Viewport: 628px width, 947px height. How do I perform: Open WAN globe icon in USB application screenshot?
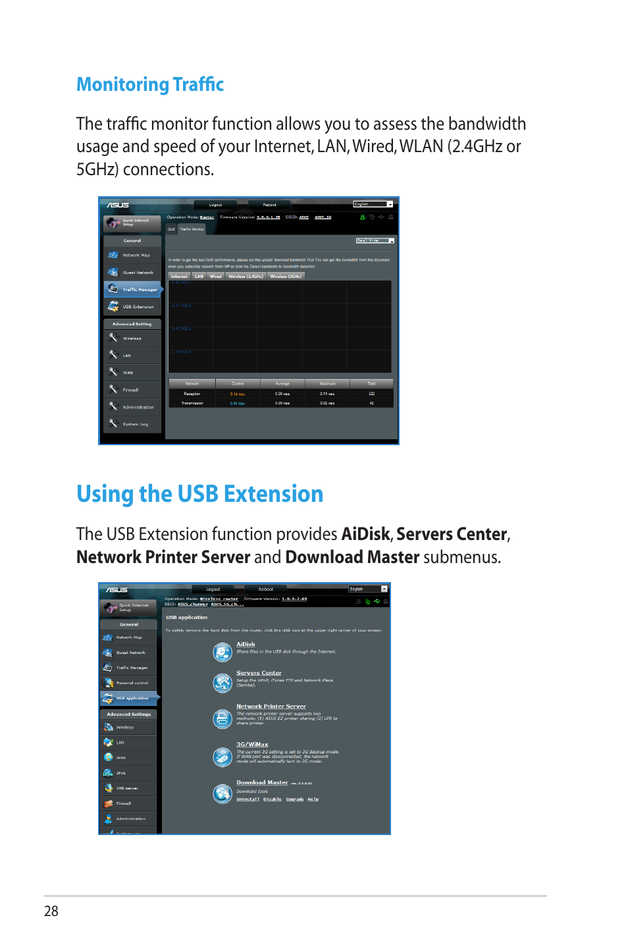pos(108,757)
